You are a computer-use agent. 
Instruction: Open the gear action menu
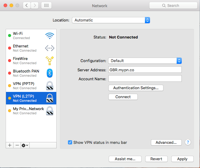(25, 145)
